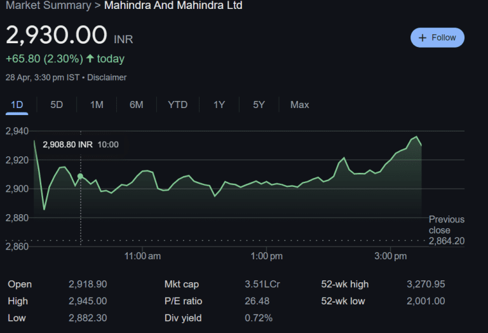Click the Low value 2,882.30

point(88,318)
